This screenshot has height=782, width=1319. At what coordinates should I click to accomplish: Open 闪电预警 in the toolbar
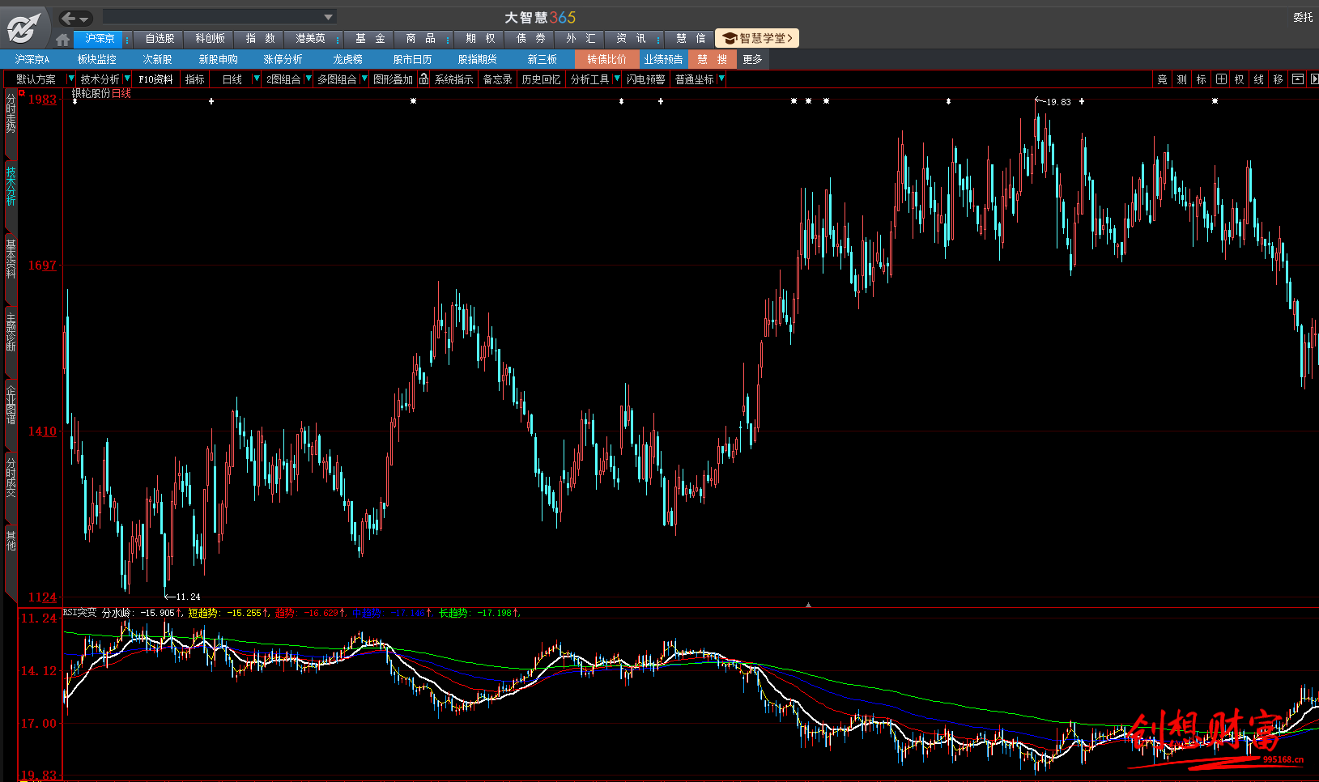point(645,79)
